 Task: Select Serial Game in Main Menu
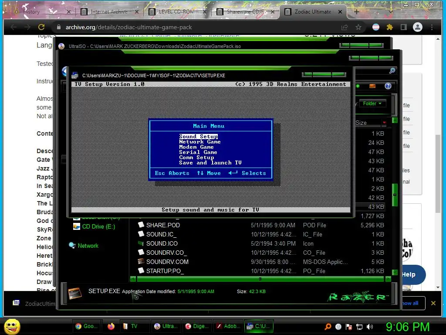(198, 152)
